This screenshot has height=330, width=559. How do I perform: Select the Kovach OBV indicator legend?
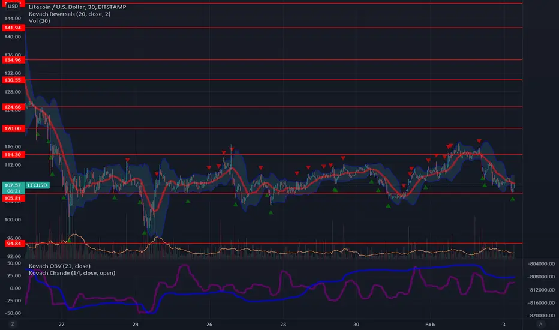[x=59, y=266]
